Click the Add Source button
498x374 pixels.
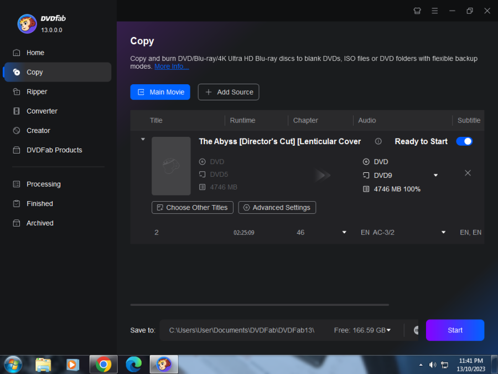229,92
